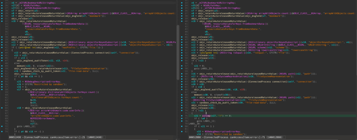The width and height of the screenshot is (357, 140).
Task: Click "lowercaseString" string in right line 52
Action: tap(302, 50)
